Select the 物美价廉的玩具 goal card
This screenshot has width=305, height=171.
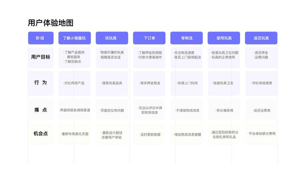112,58
